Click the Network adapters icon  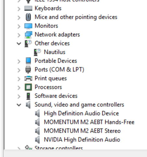[28, 35]
